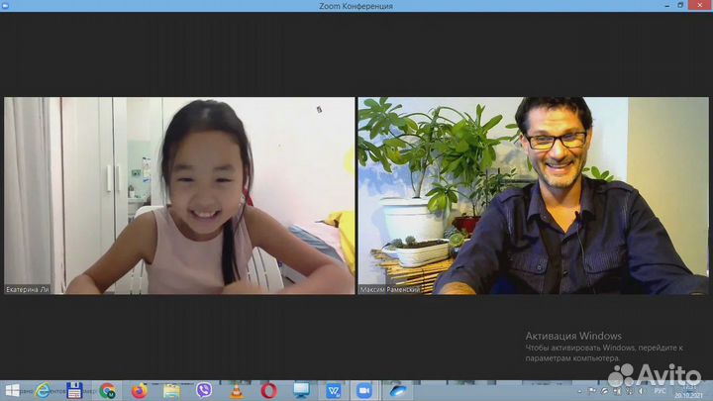Select Максим Раменский's video tile
Image resolution: width=713 pixels, height=401 pixels.
click(533, 195)
